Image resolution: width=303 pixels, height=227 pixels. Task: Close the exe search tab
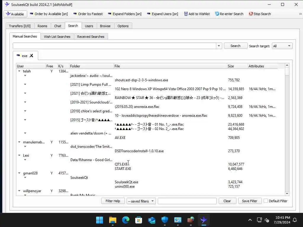point(31,56)
